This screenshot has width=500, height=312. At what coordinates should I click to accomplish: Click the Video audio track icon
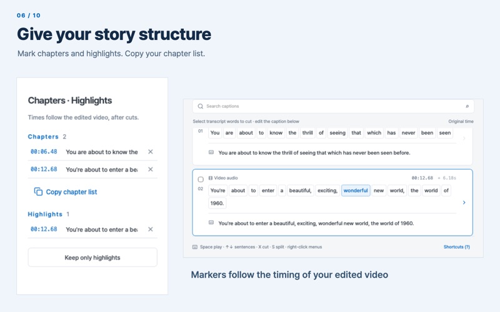[211, 178]
